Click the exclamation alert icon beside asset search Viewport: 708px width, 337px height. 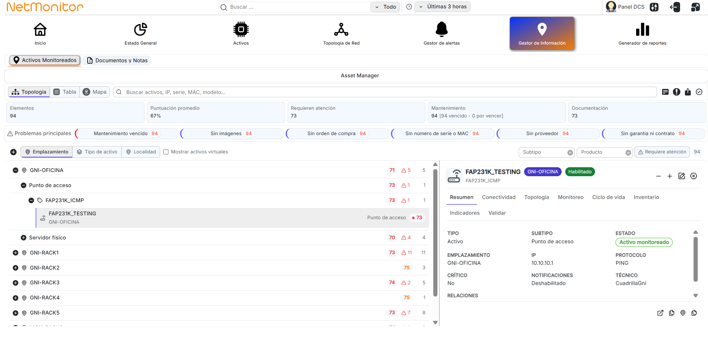tap(677, 92)
